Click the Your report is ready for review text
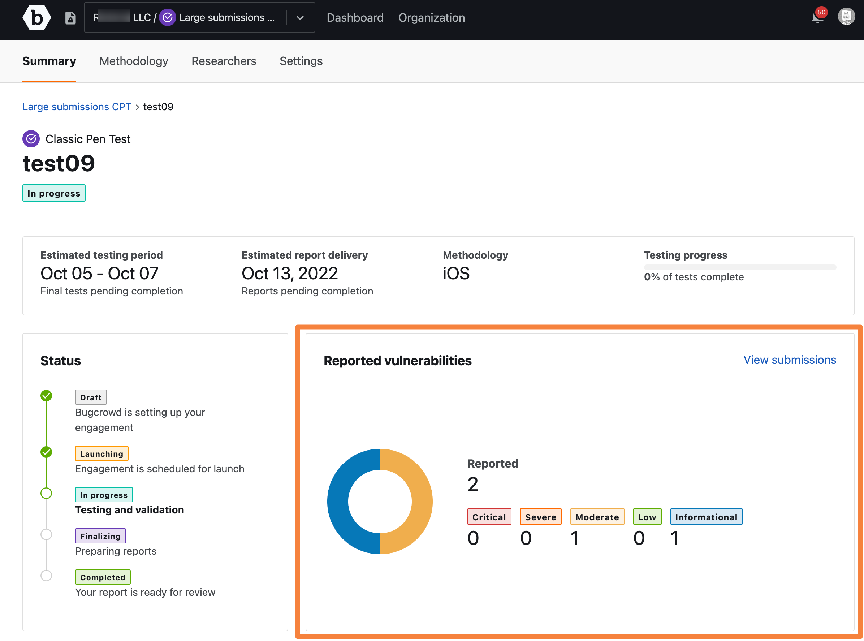Screen dimensions: 864x641 (x=145, y=592)
